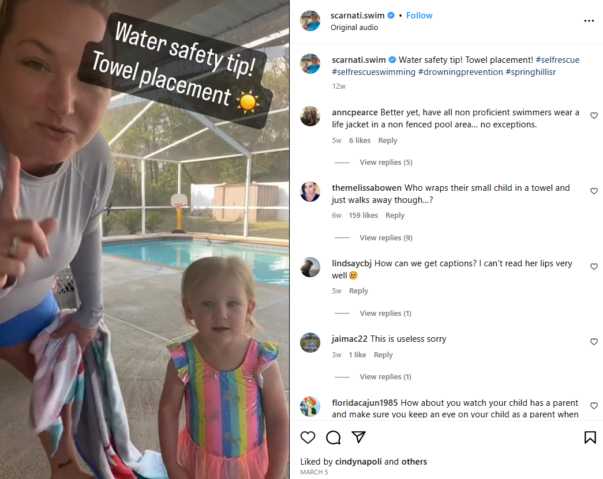Expand View replies (9) under themelissabowen
The image size is (603, 479).
tap(385, 238)
